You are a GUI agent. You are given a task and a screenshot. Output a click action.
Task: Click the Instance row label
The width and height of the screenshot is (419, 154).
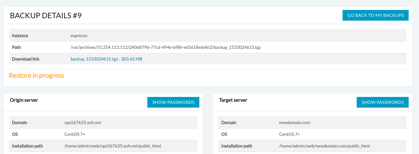(x=20, y=36)
